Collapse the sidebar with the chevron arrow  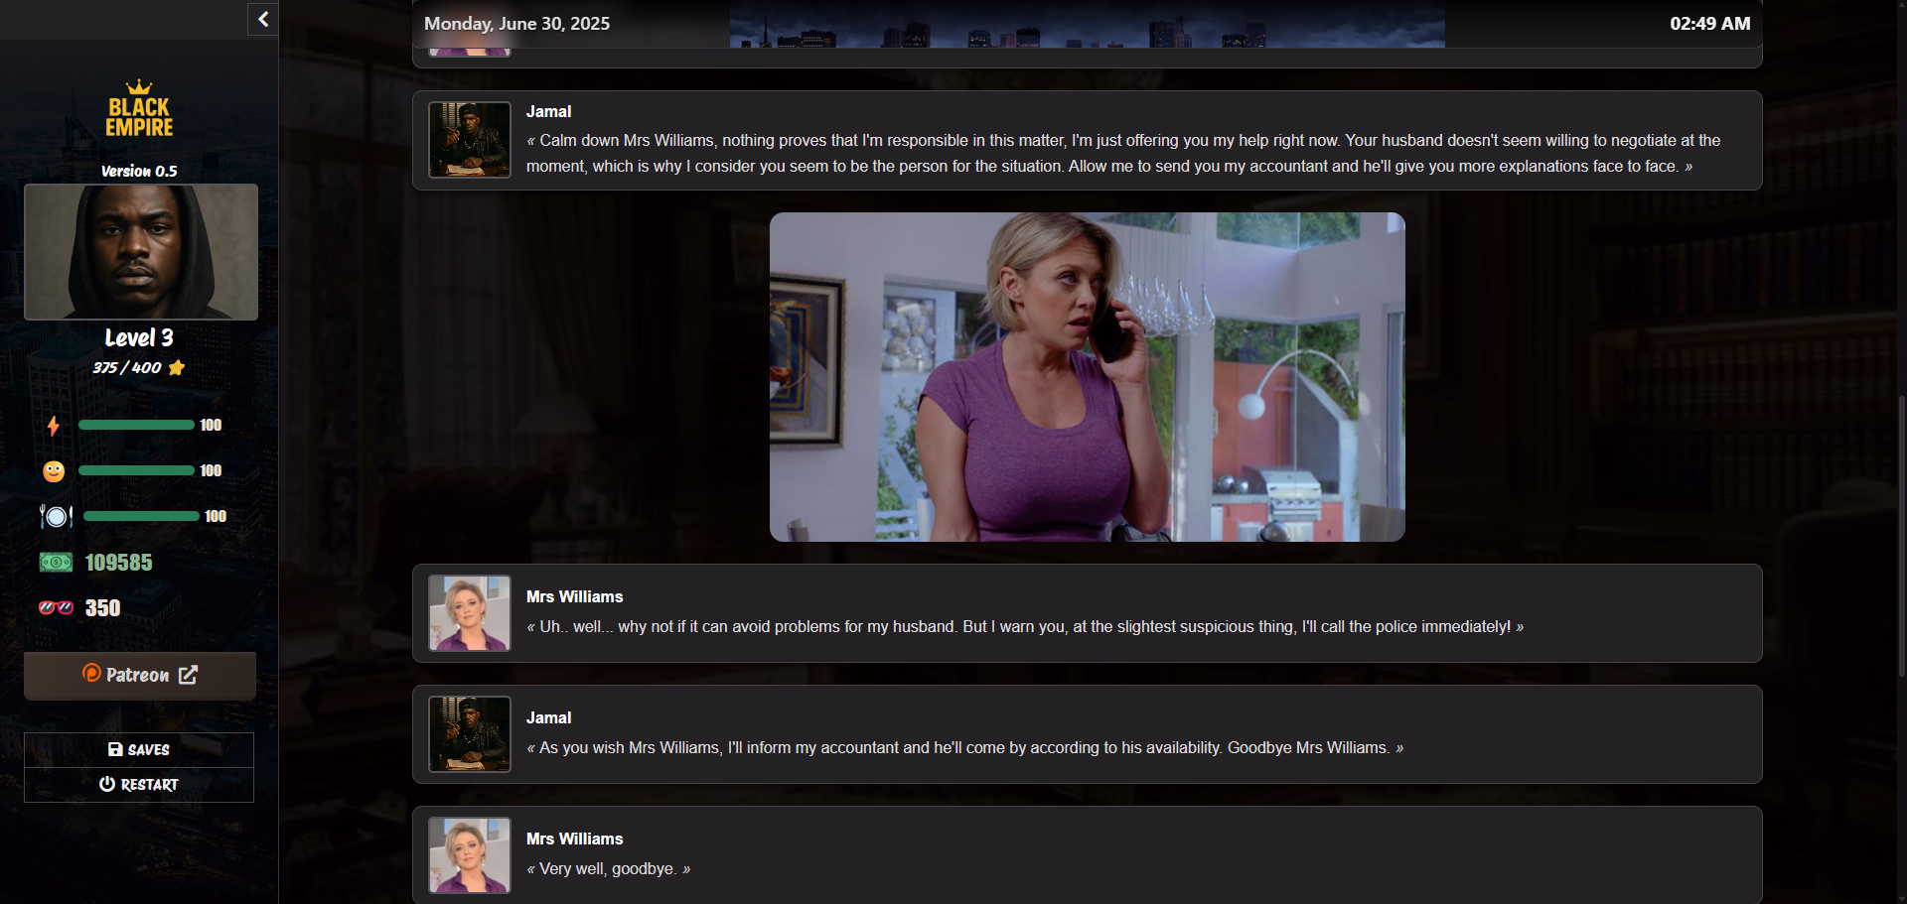263,19
